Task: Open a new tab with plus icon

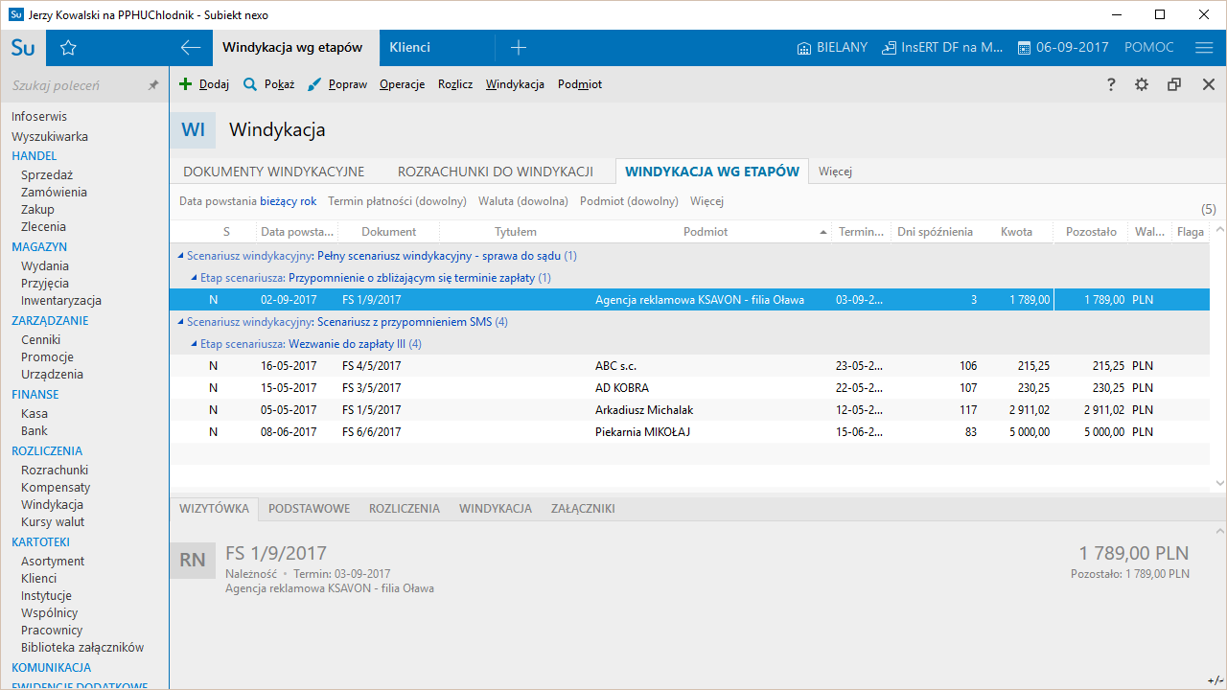Action: [x=519, y=47]
